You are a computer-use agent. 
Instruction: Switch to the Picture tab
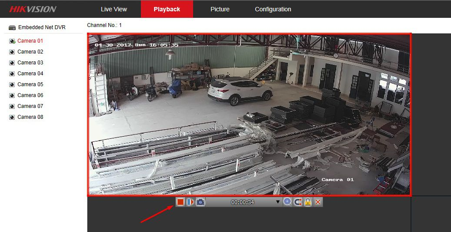pos(220,9)
